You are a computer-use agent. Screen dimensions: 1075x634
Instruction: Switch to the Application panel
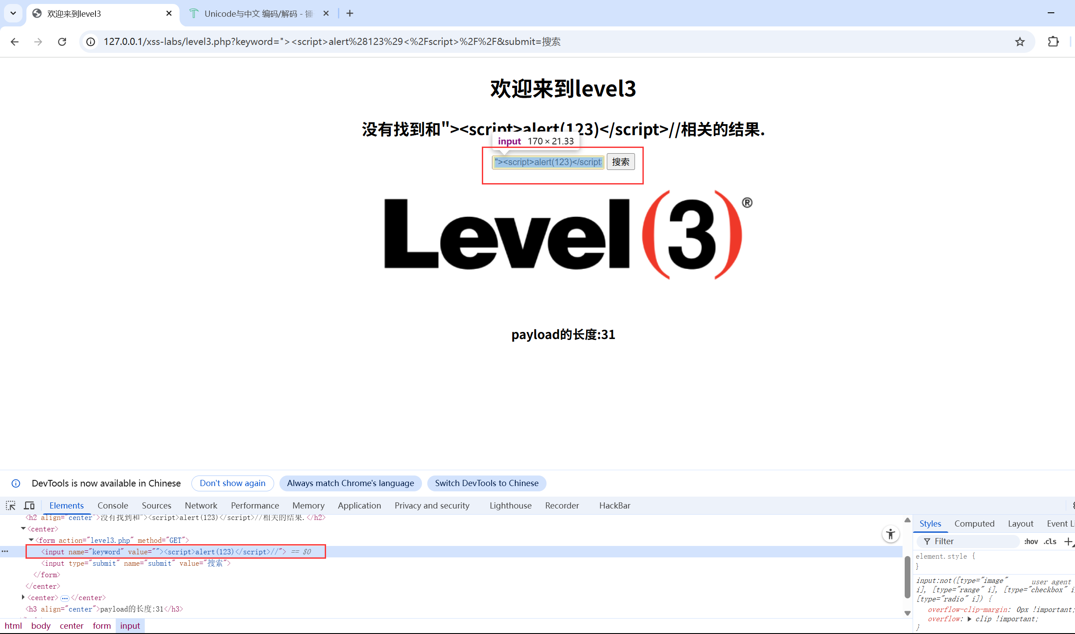tap(359, 505)
